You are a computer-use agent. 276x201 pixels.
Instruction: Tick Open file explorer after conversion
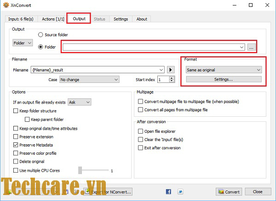(140, 131)
